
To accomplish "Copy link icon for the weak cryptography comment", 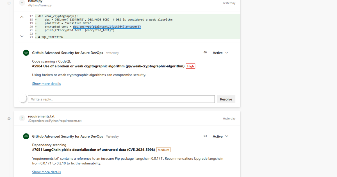I will 205,53.
